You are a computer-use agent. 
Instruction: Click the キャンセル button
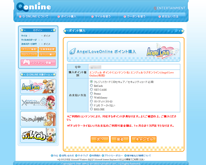pyautogui.click(x=144, y=139)
